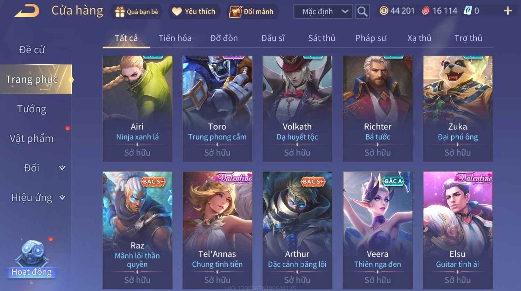
Task: Select the Tiến hóa filter tab
Action: pos(175,38)
